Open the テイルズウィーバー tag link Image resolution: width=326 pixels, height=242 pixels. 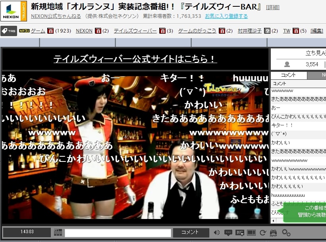[135, 31]
